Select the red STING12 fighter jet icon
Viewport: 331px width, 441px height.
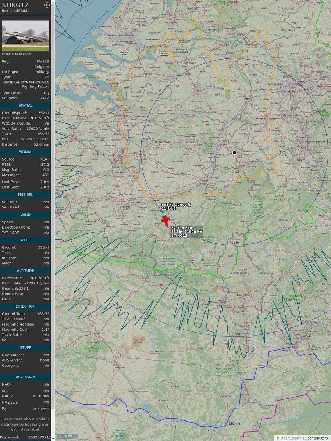(165, 220)
